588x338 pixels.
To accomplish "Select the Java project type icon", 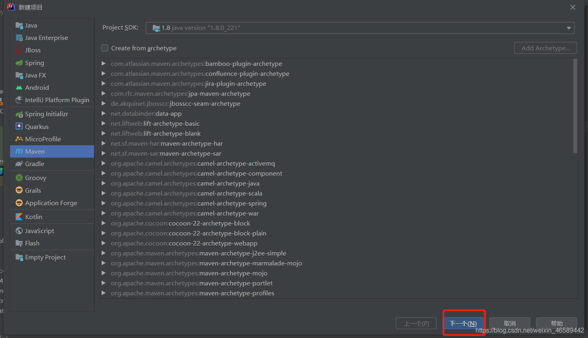I will (x=19, y=26).
